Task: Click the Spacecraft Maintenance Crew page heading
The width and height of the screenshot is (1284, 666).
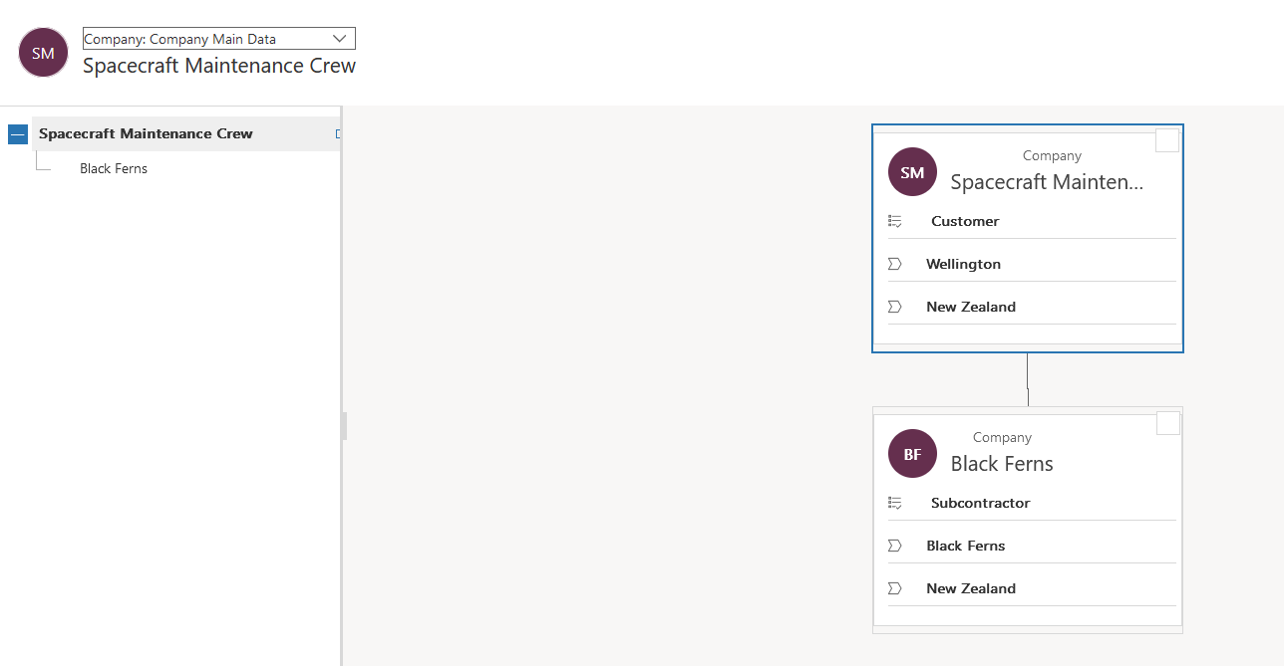Action: pos(219,66)
